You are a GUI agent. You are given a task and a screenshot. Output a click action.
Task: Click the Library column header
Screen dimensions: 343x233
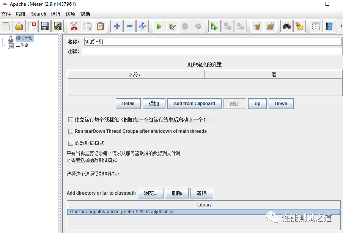pos(204,205)
